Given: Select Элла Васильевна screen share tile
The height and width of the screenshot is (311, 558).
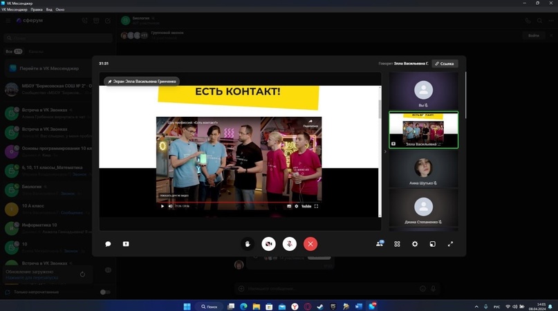Looking at the screenshot, I should (423, 130).
